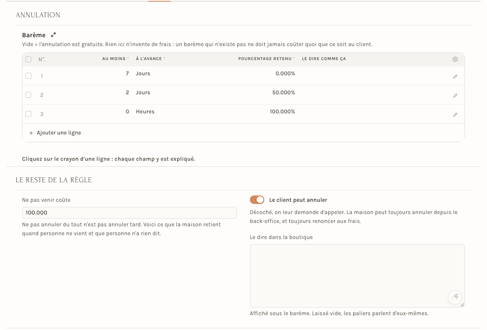487x330 pixels.
Task: Edit row 1 with the pencil icon
Action: click(x=455, y=77)
